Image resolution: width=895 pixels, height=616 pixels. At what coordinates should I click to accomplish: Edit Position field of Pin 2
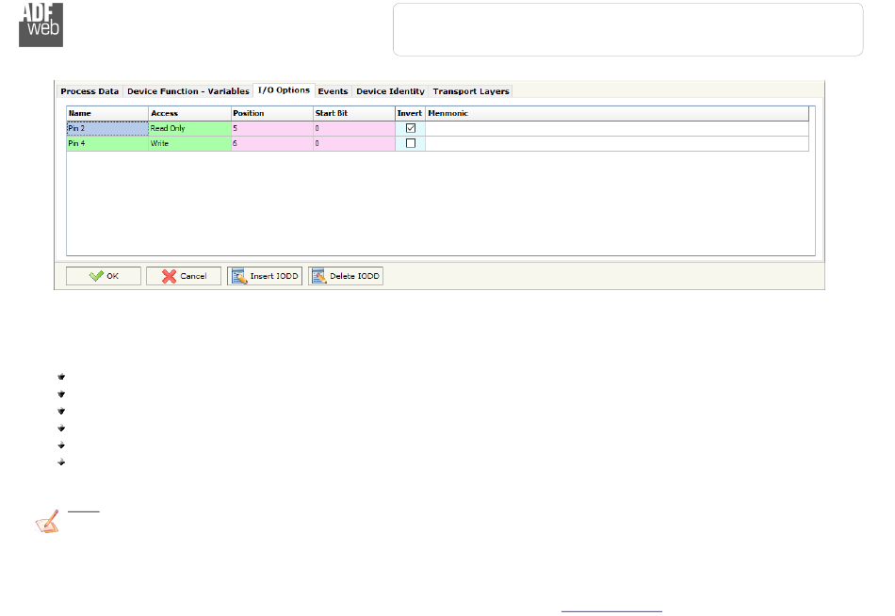coord(271,128)
